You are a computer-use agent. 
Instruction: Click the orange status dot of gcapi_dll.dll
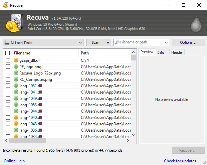point(16,60)
